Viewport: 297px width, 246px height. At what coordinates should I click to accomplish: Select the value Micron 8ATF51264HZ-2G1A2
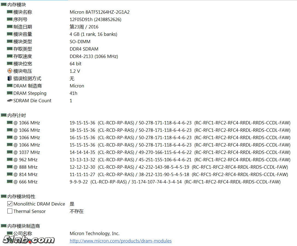point(100,12)
